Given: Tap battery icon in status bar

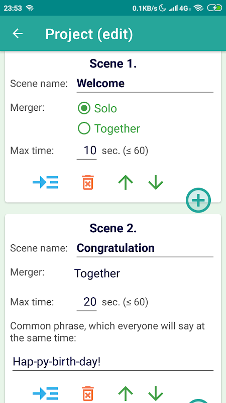Looking at the screenshot, I should (x=214, y=8).
